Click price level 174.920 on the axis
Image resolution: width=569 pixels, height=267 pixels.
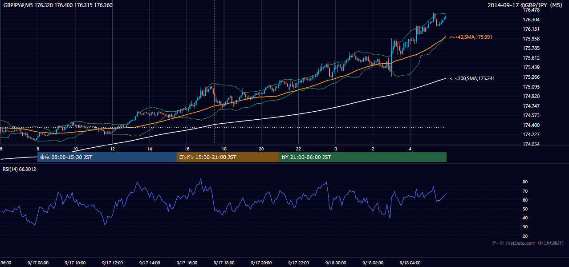[531, 96]
